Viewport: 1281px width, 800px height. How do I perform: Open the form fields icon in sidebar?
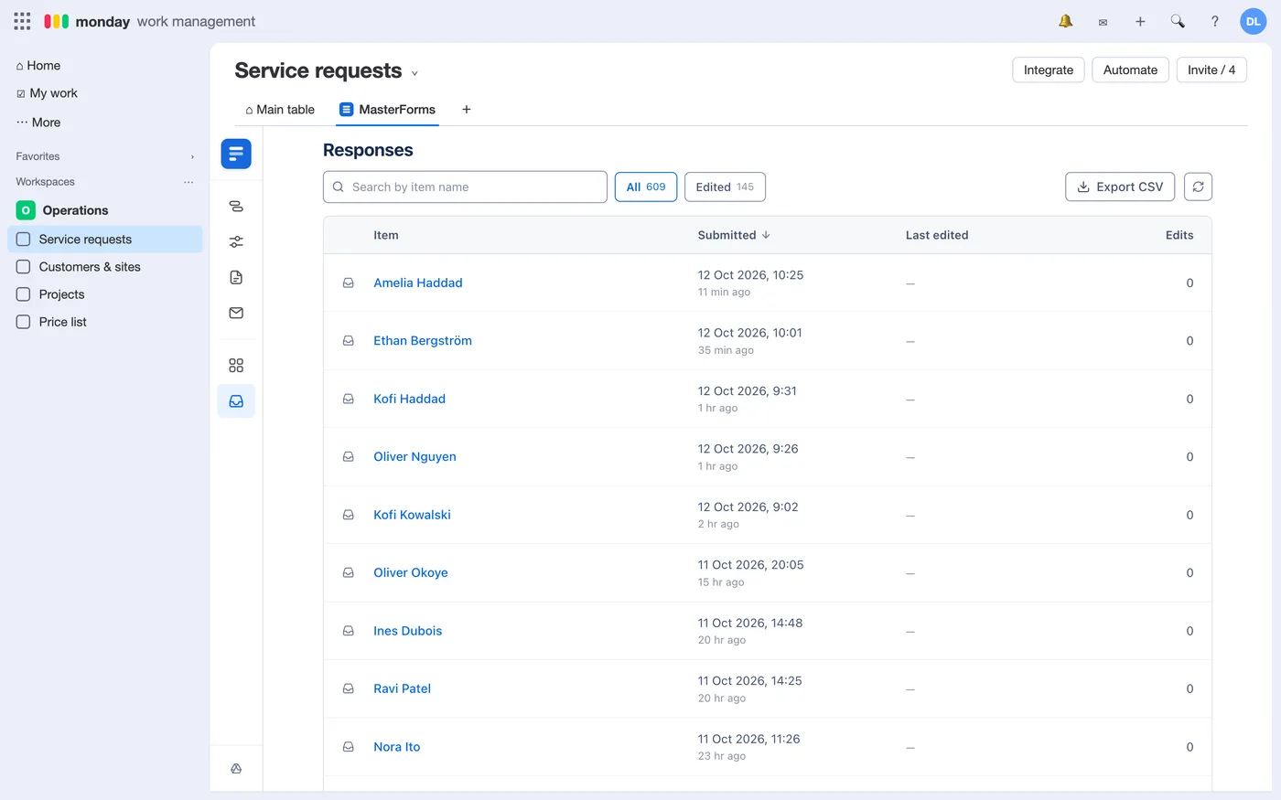pyautogui.click(x=236, y=207)
